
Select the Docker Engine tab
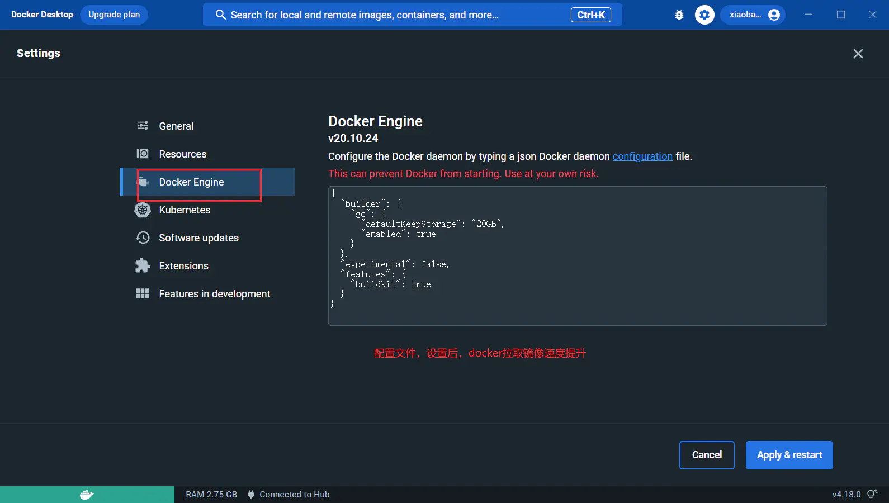click(x=207, y=182)
